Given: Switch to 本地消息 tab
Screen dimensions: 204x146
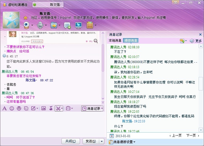Looking at the screenshot, I should pos(115,41).
